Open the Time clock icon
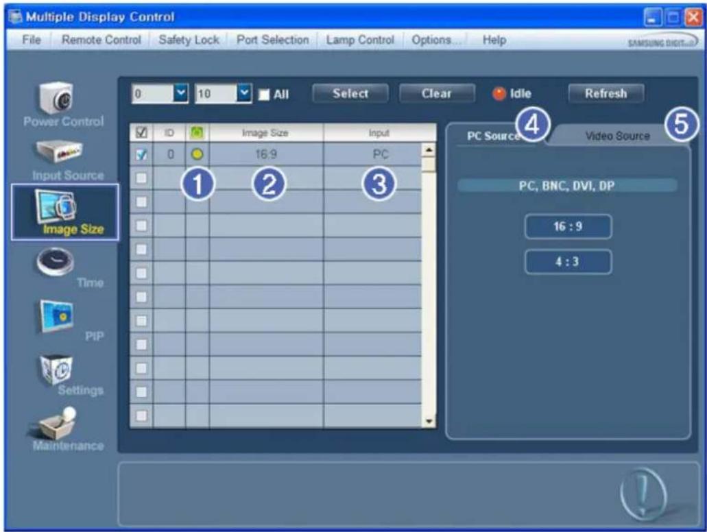Image resolution: width=707 pixels, height=532 pixels. point(55,261)
